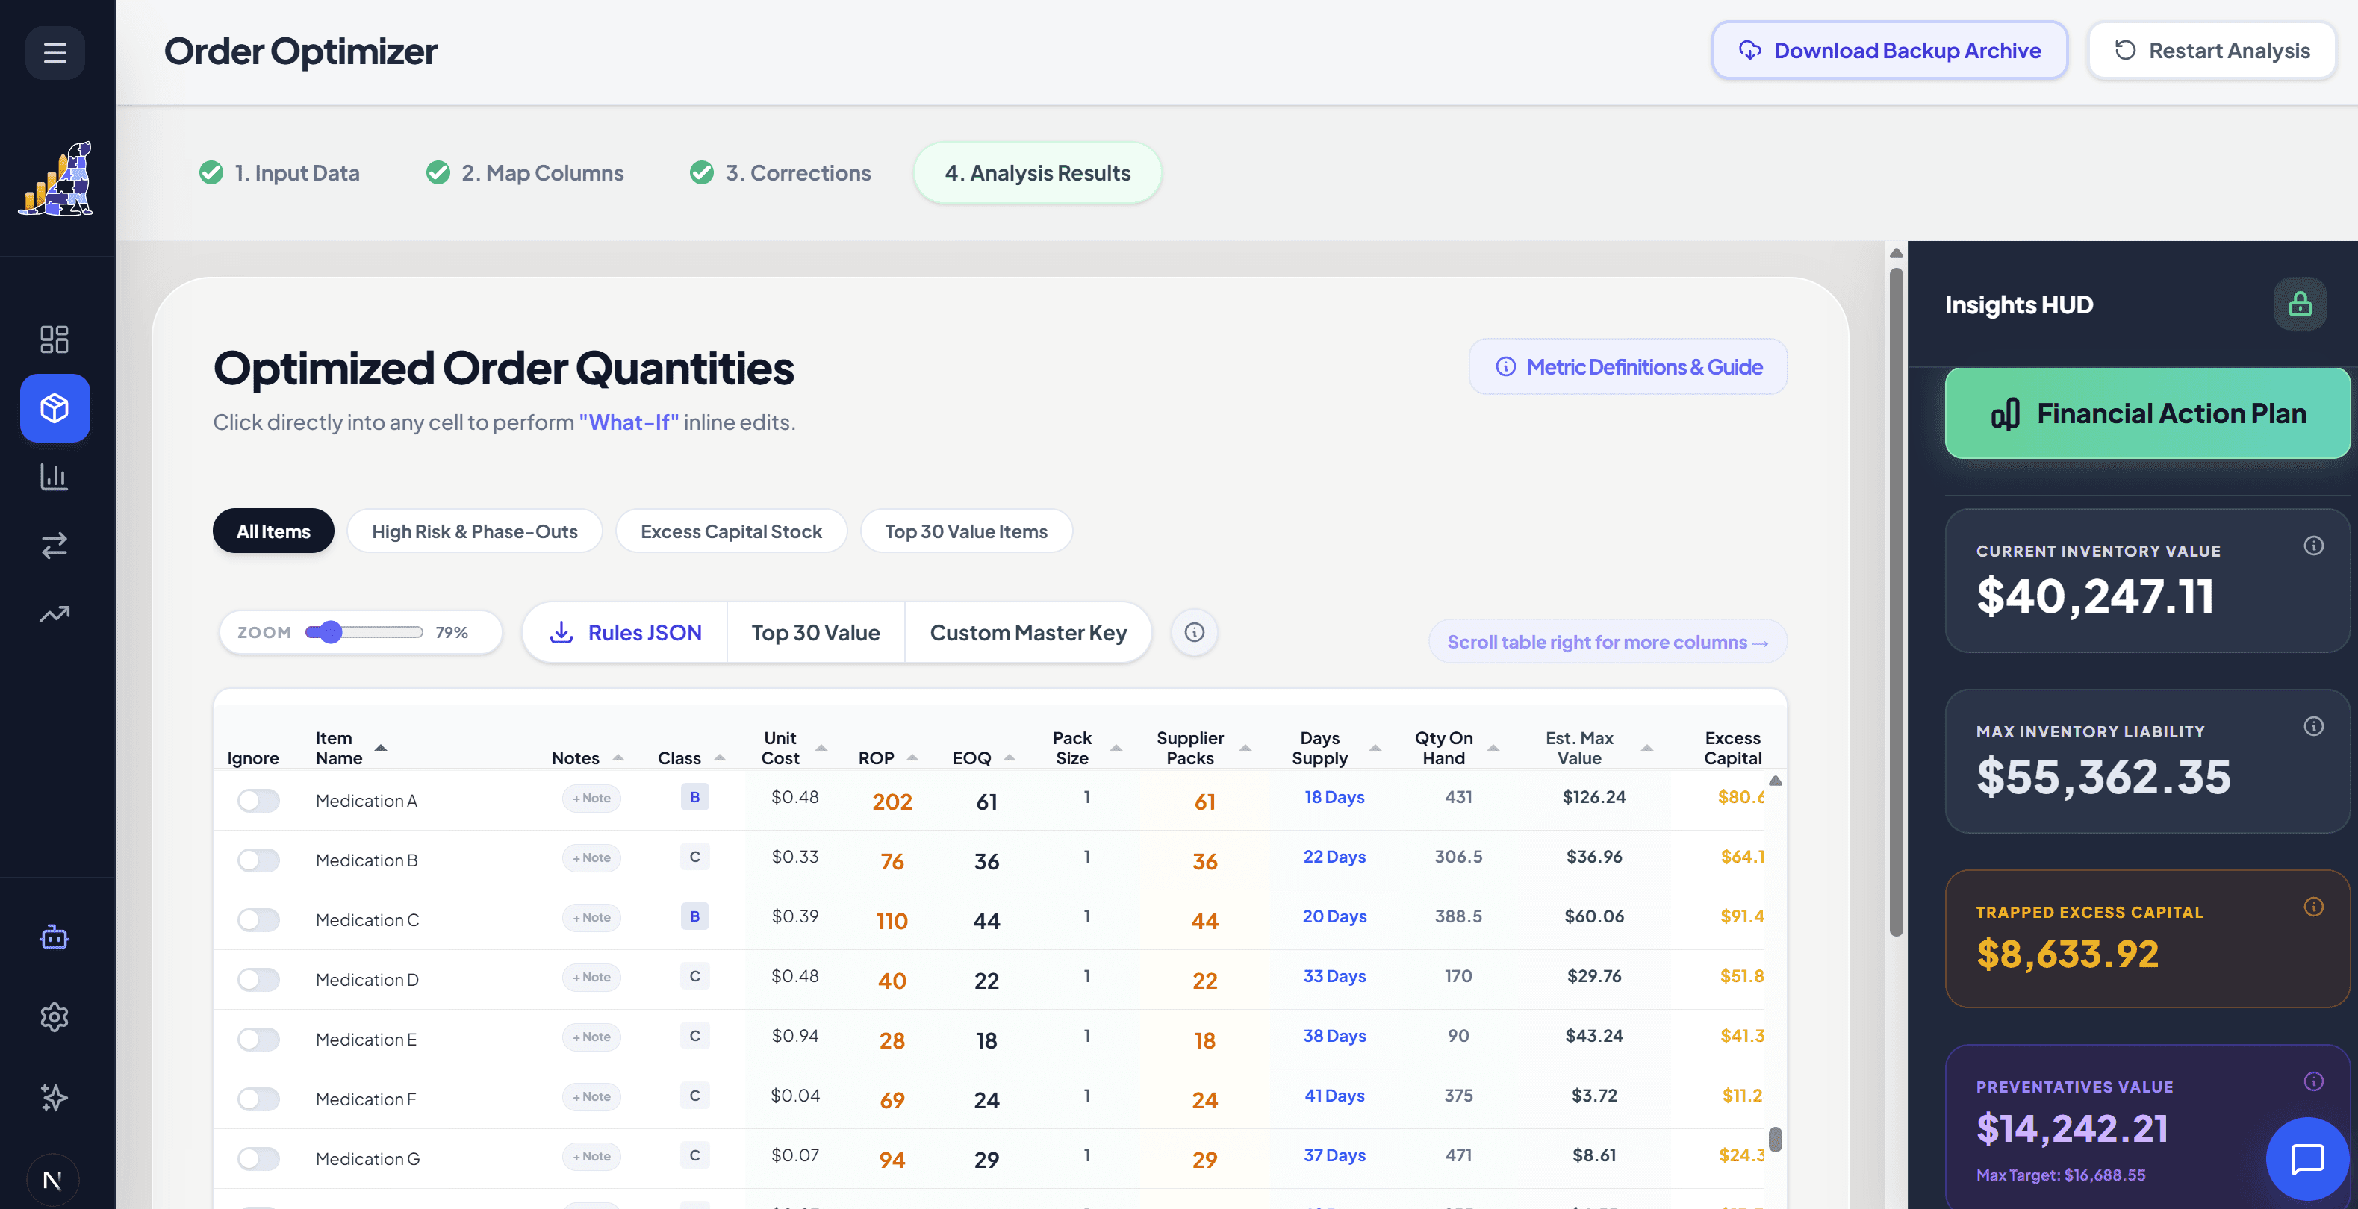Sort by Item Name column arrow
Screen dimensions: 2358x1209
point(381,748)
